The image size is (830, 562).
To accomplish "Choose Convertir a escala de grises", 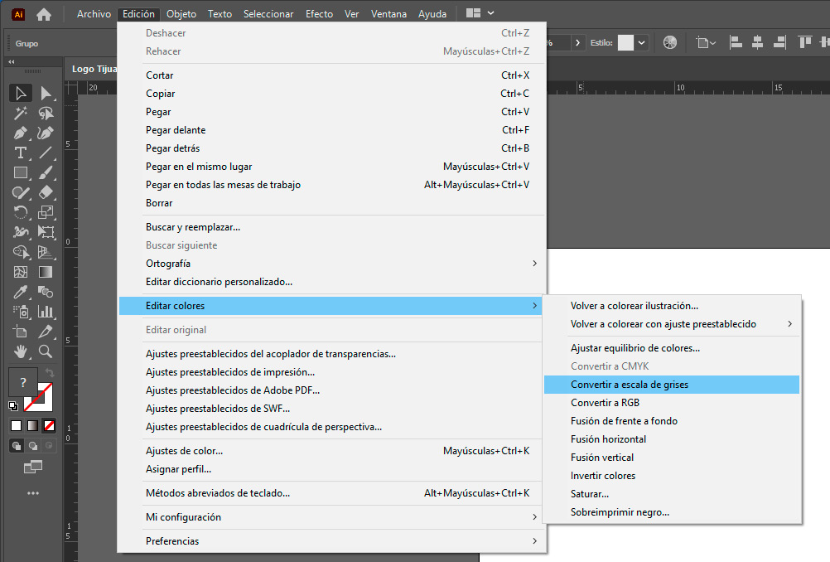I will pos(672,385).
